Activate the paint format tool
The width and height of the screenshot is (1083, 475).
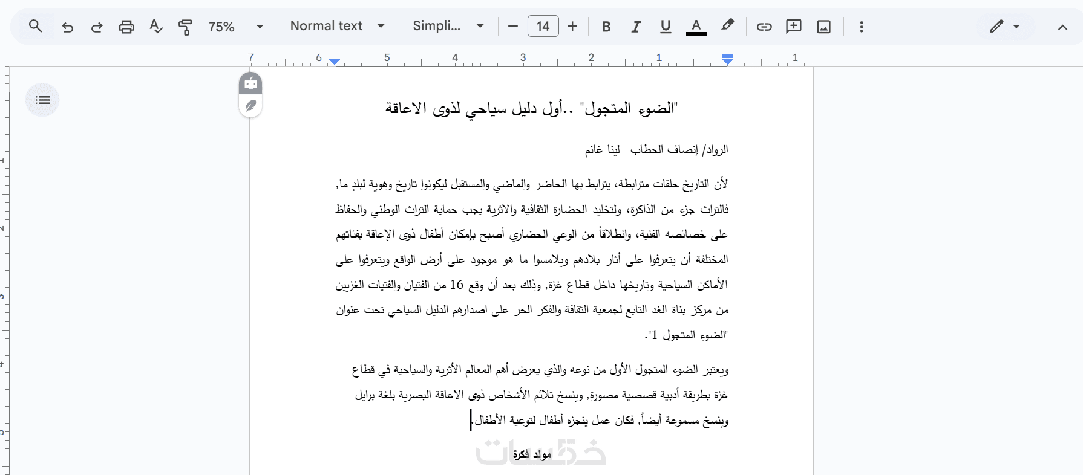(x=185, y=27)
